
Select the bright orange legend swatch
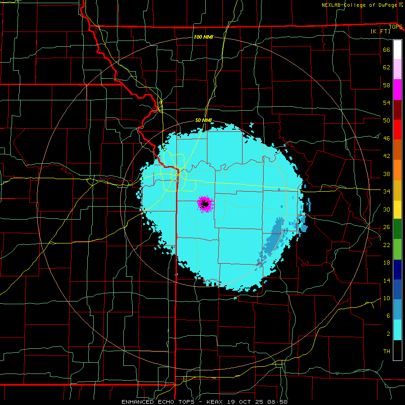[x=397, y=170]
